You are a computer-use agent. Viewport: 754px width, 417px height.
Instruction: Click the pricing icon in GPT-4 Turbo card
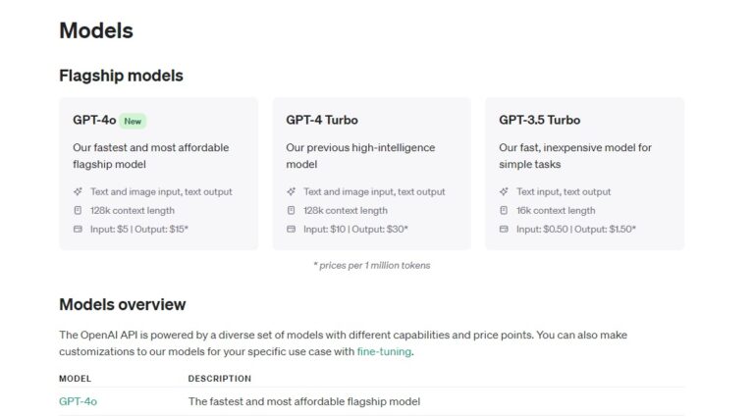[291, 230]
